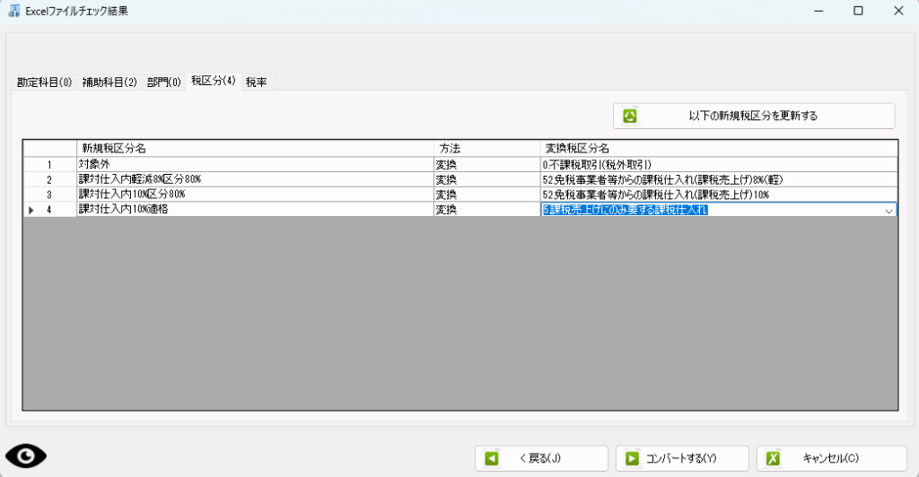Click the 変換税区分名 column header
Image resolution: width=919 pixels, height=477 pixels.
(x=718, y=148)
